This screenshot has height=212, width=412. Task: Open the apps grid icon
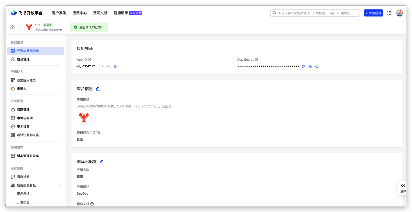coord(389,13)
